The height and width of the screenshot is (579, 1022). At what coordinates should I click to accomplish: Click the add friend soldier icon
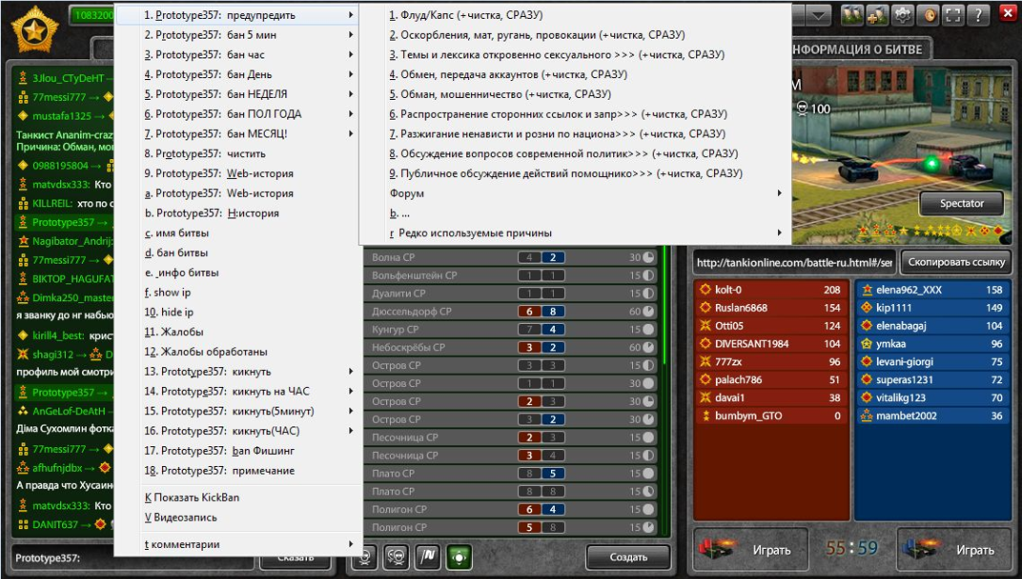pos(878,15)
